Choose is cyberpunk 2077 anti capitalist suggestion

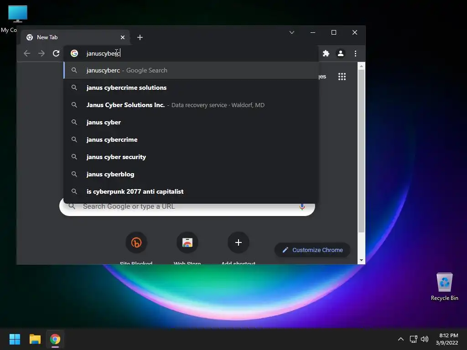click(x=191, y=191)
